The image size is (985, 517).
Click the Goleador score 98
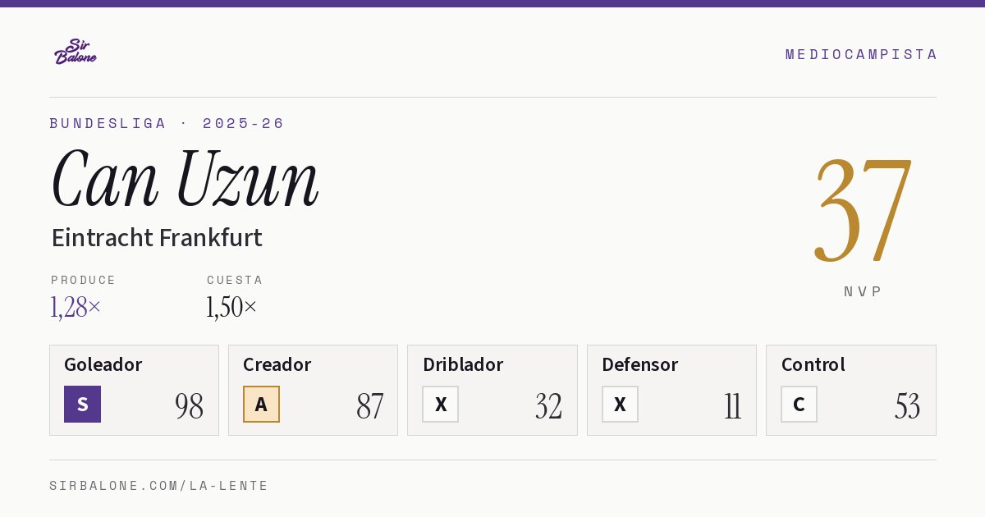click(189, 406)
